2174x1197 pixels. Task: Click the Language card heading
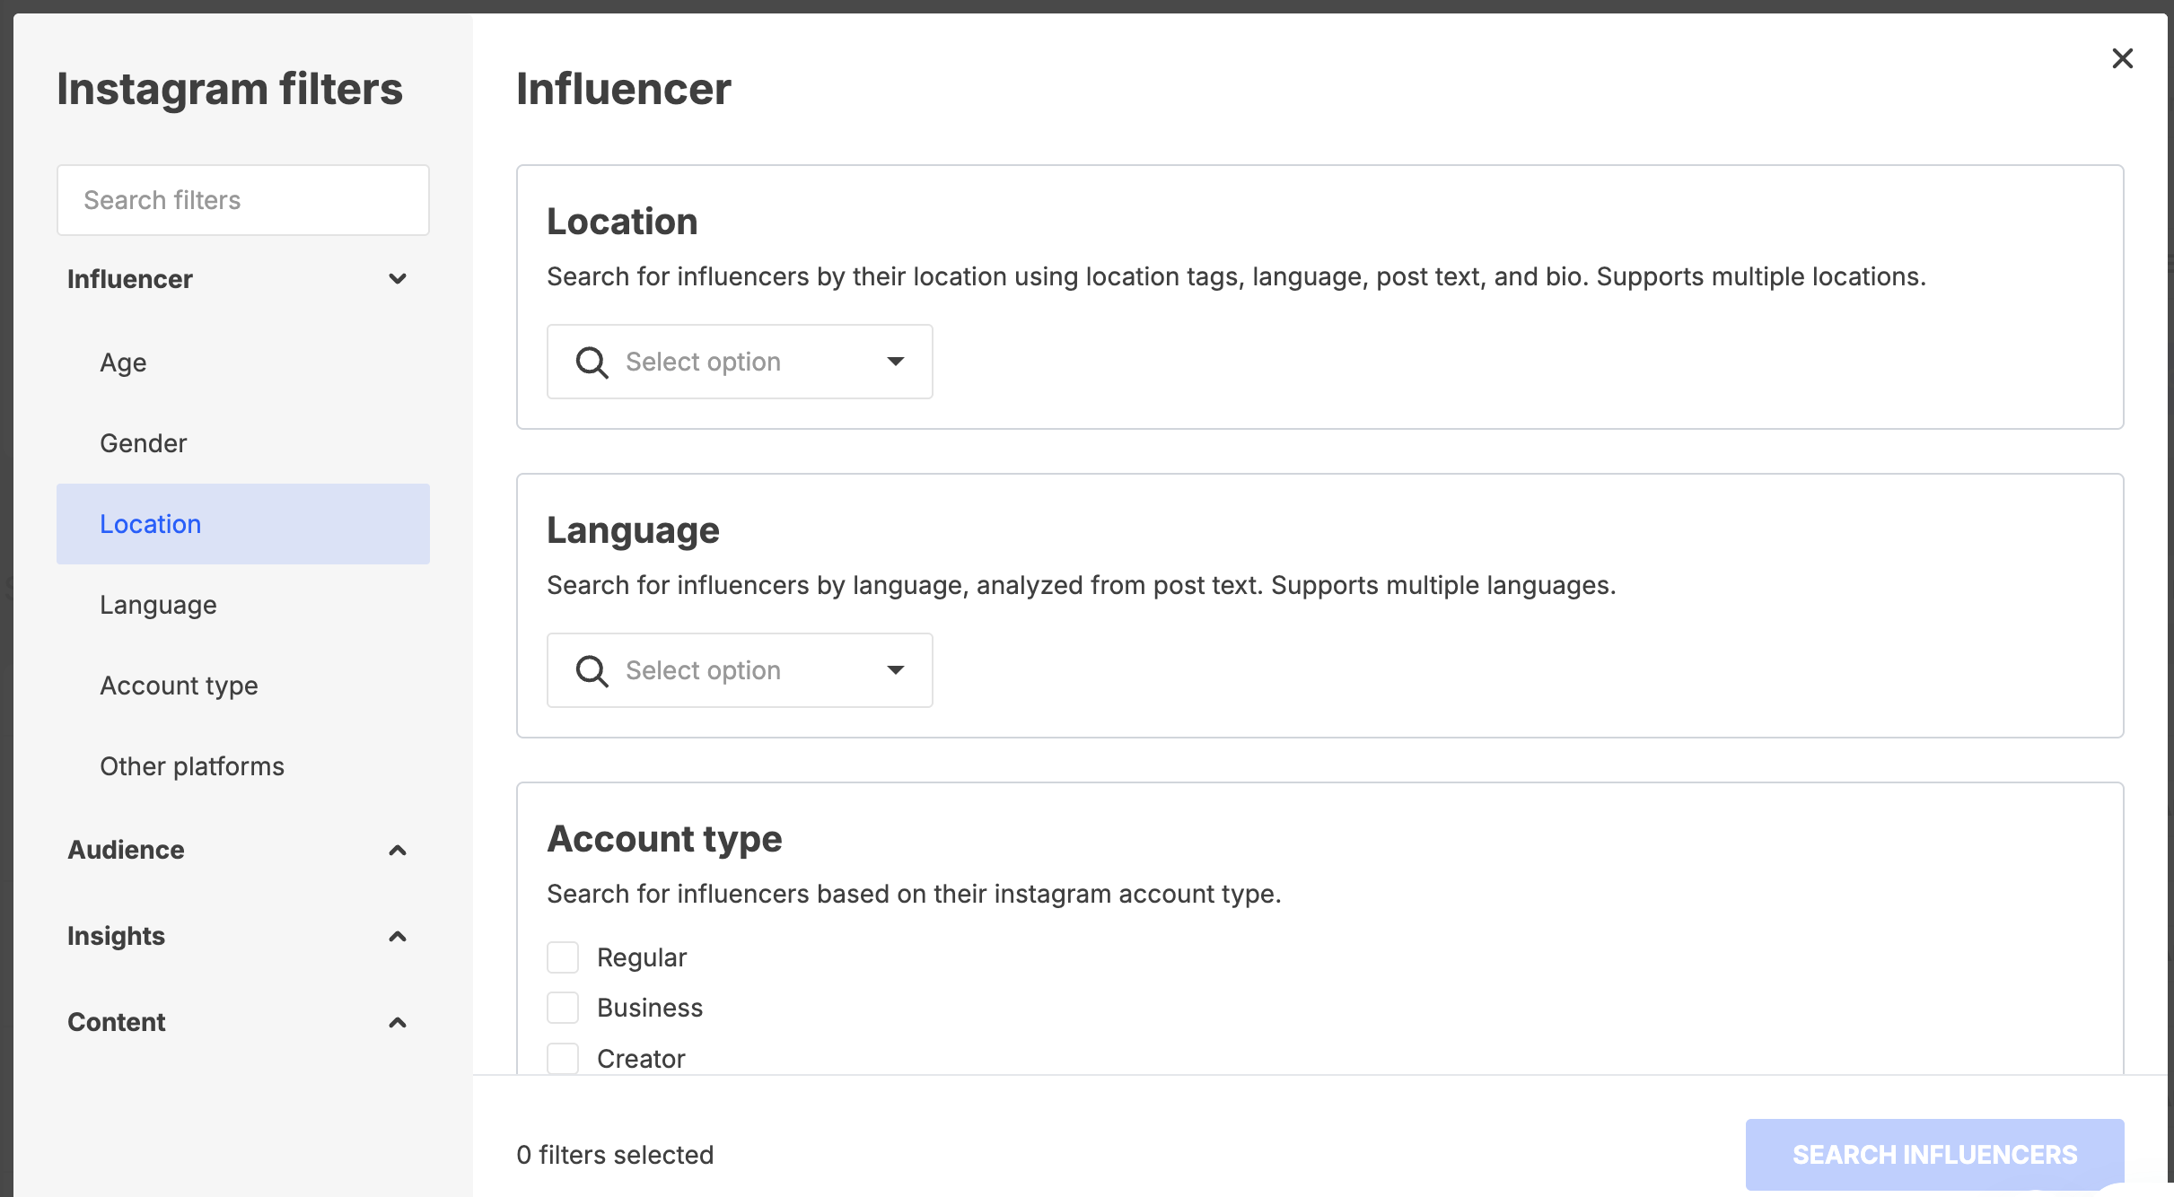click(633, 530)
